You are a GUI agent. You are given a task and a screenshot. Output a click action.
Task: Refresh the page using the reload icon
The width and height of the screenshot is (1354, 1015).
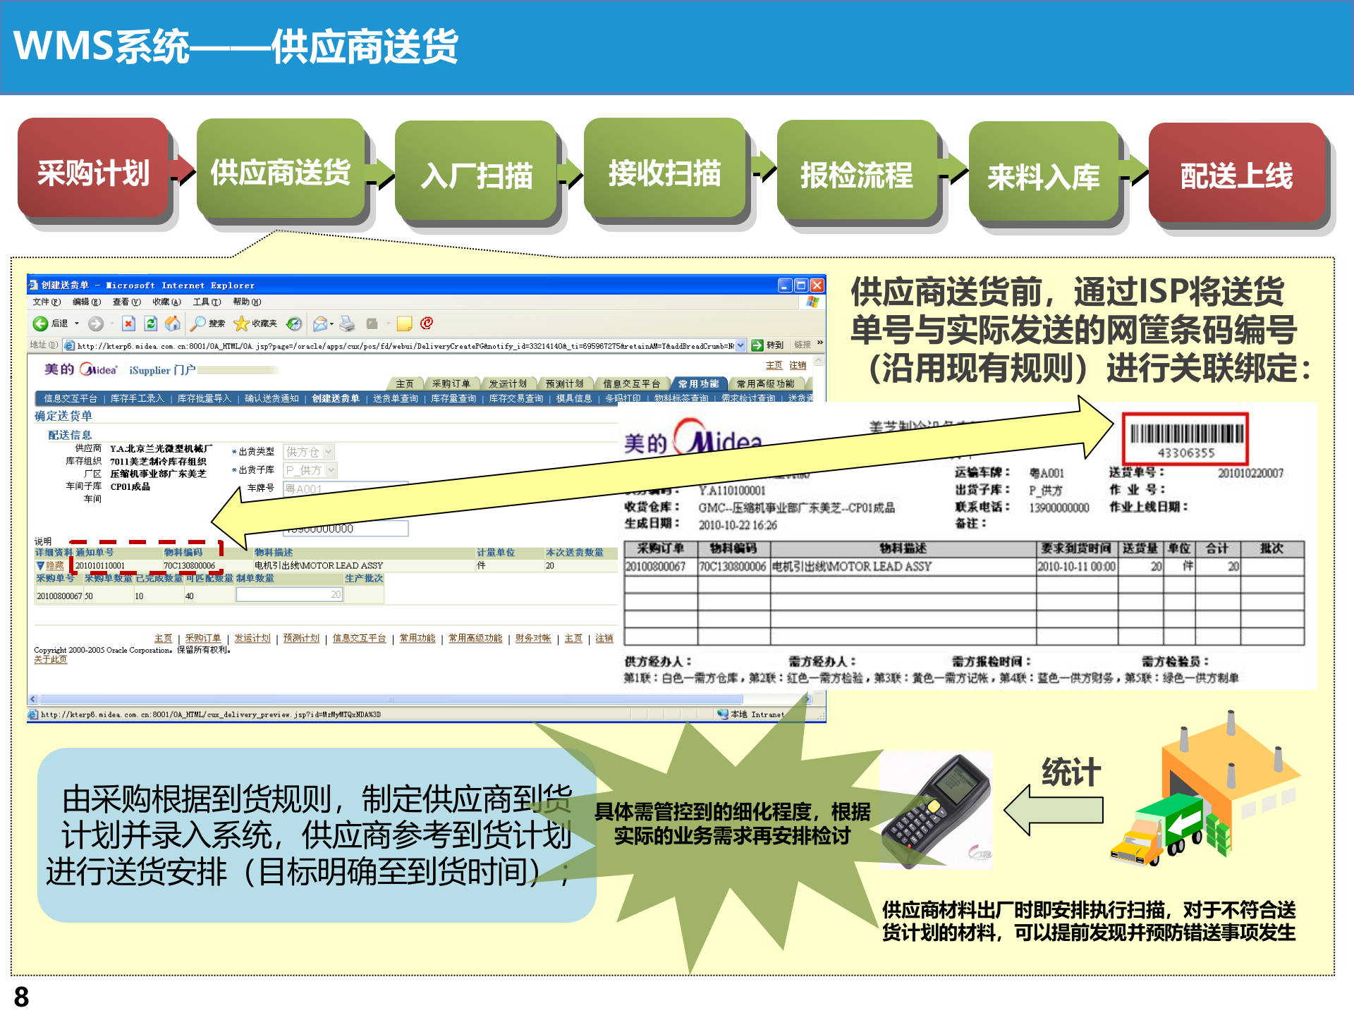[x=150, y=324]
